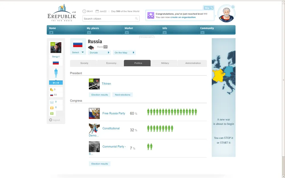The width and height of the screenshot is (285, 178).
Task: Click the search magnifier icon
Action: click(137, 19)
